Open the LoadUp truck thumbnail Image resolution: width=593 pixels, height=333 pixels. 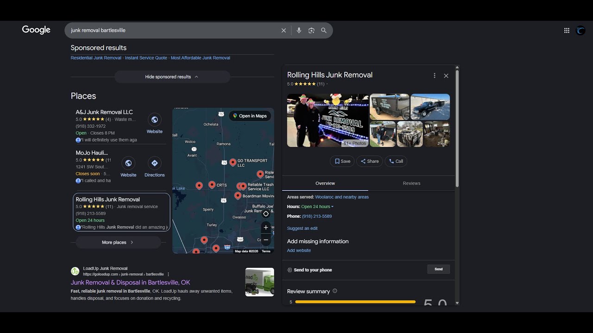tap(260, 282)
